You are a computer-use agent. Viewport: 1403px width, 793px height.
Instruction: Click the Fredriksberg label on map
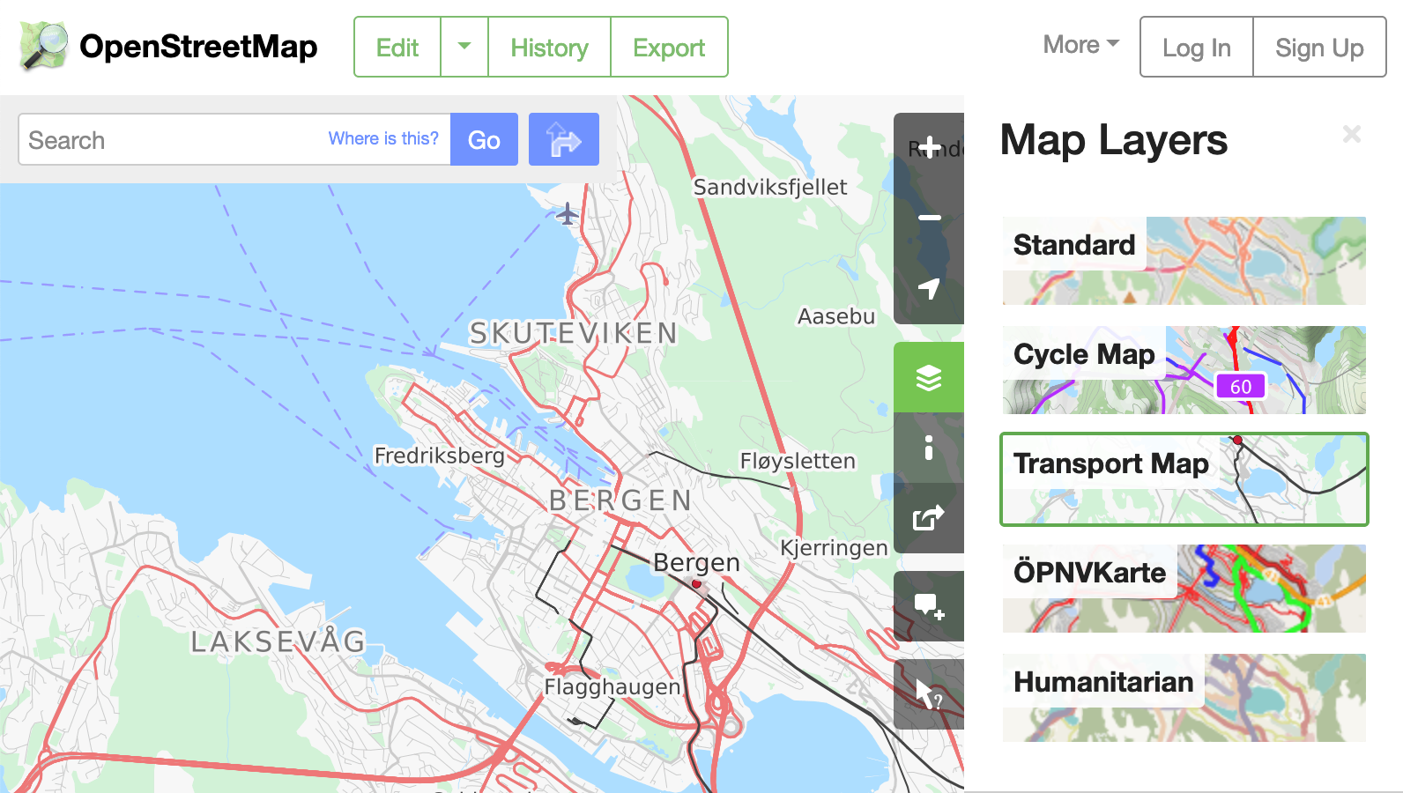coord(440,456)
